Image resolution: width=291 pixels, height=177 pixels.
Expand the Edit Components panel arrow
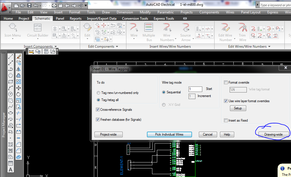pyautogui.click(x=117, y=47)
